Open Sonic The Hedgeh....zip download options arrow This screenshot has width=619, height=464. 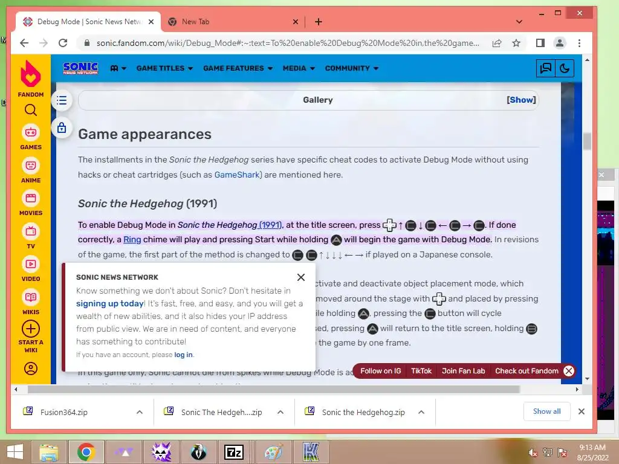click(x=280, y=412)
